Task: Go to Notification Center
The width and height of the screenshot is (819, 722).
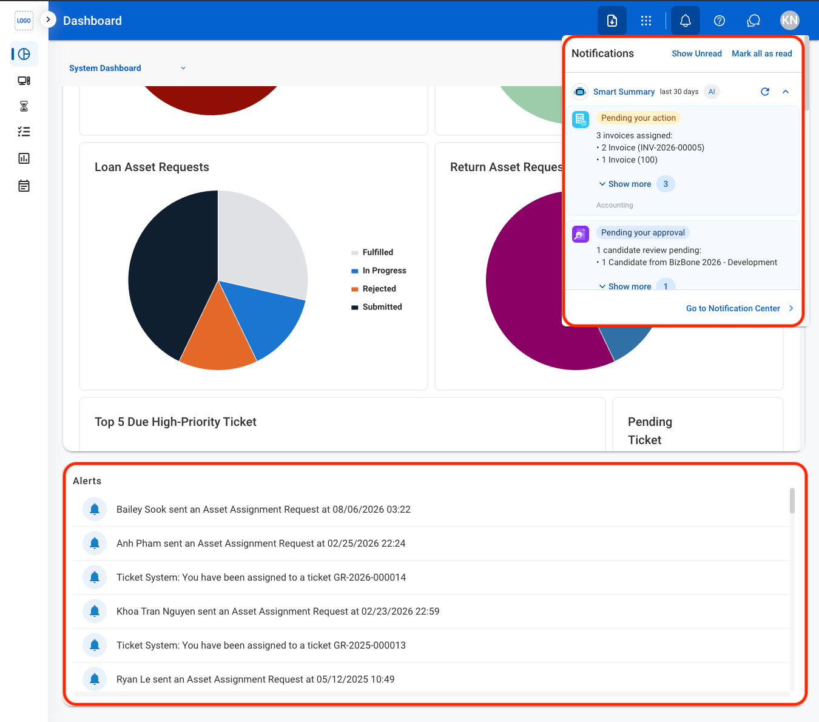Action: [x=740, y=308]
